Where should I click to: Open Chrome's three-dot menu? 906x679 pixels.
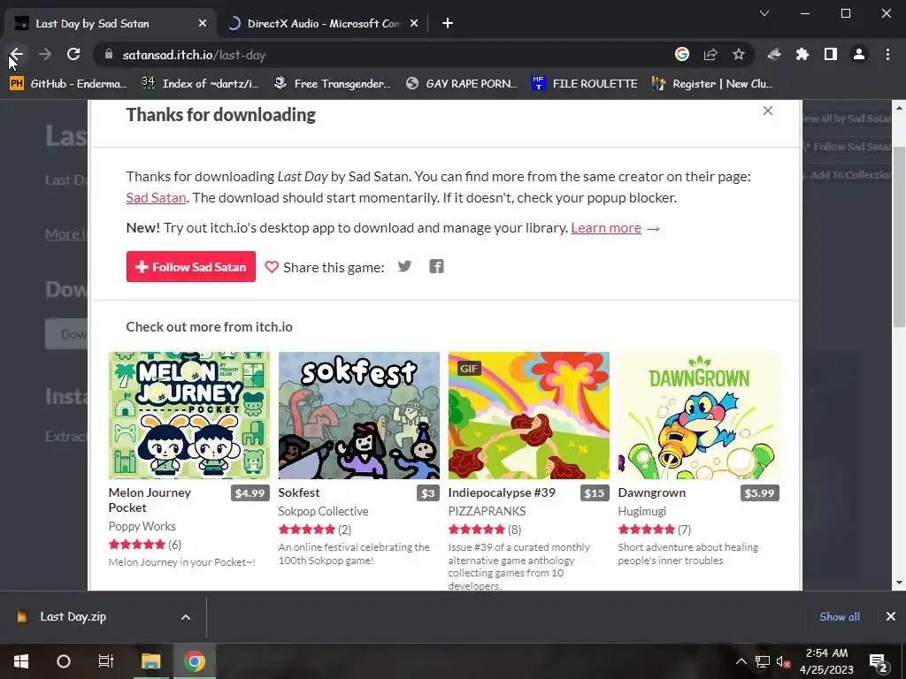[888, 54]
